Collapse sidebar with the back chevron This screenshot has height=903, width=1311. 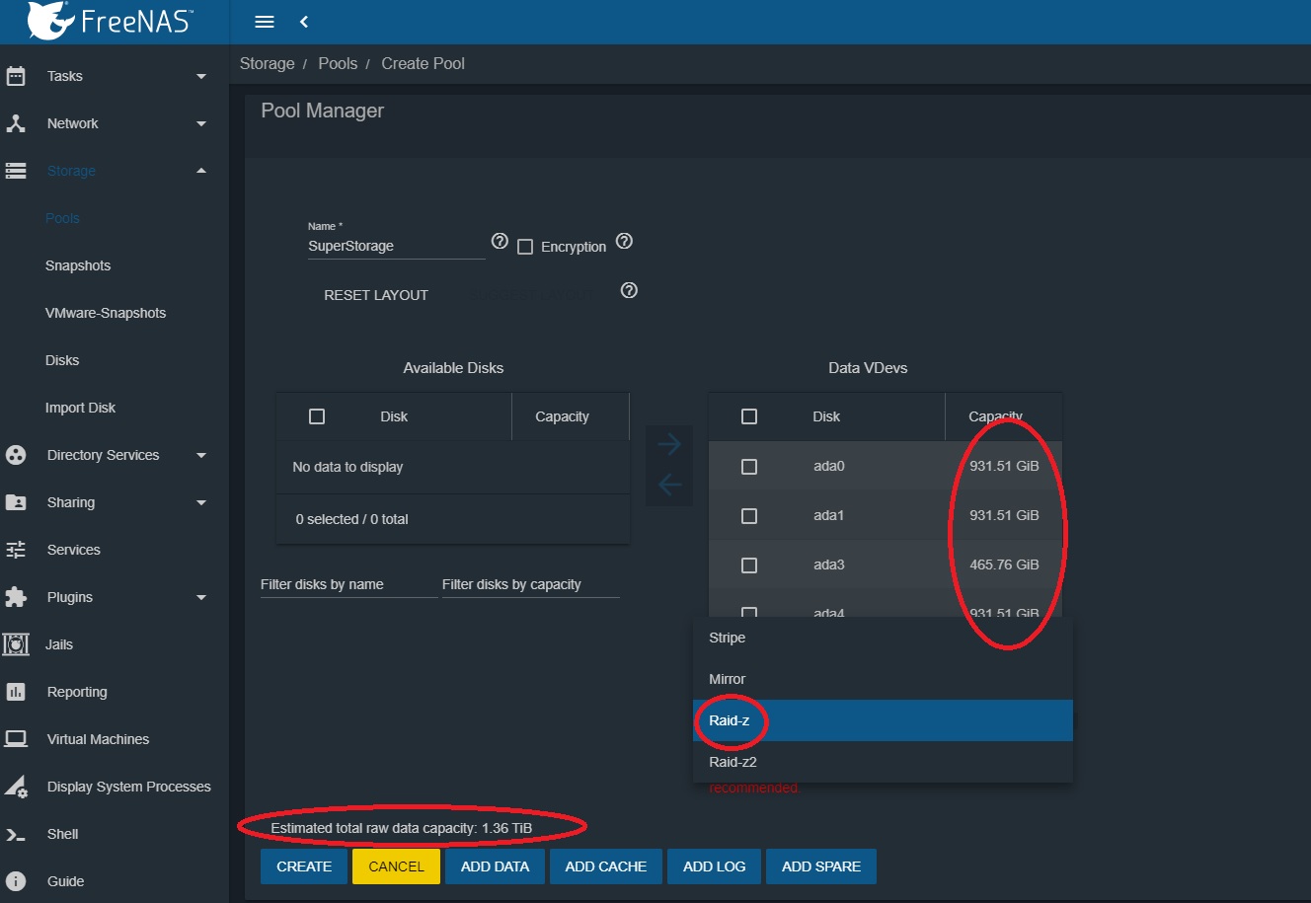click(304, 22)
